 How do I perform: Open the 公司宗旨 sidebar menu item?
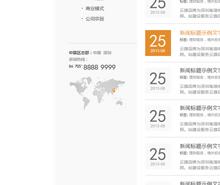[x=95, y=19]
